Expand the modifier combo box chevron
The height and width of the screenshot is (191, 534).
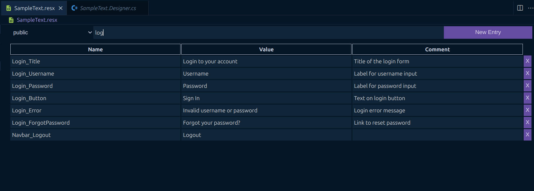[90, 32]
